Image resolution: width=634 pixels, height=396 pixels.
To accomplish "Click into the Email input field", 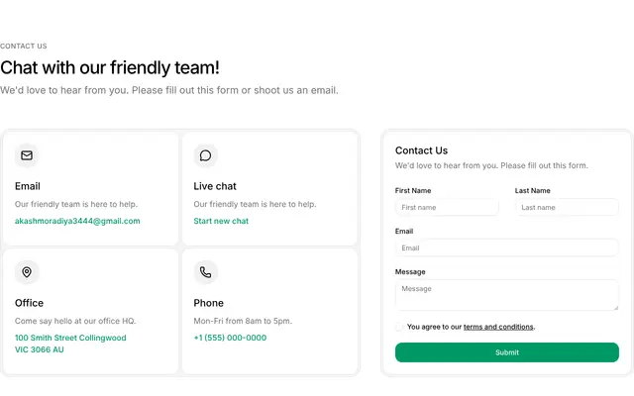I will pyautogui.click(x=507, y=247).
